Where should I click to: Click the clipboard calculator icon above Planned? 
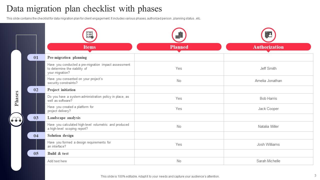[179, 35]
